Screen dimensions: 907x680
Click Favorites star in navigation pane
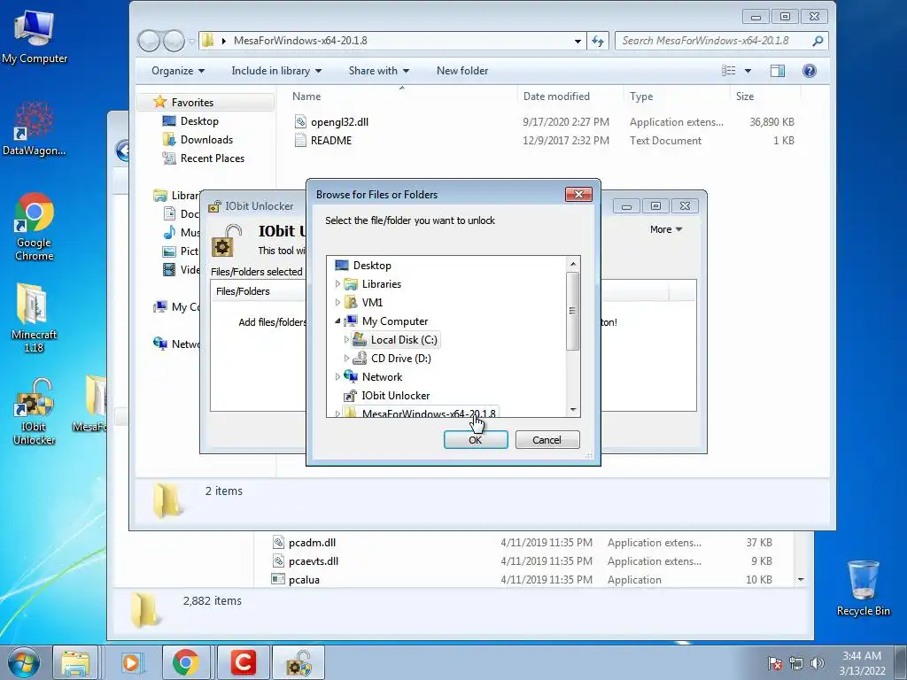pyautogui.click(x=159, y=102)
